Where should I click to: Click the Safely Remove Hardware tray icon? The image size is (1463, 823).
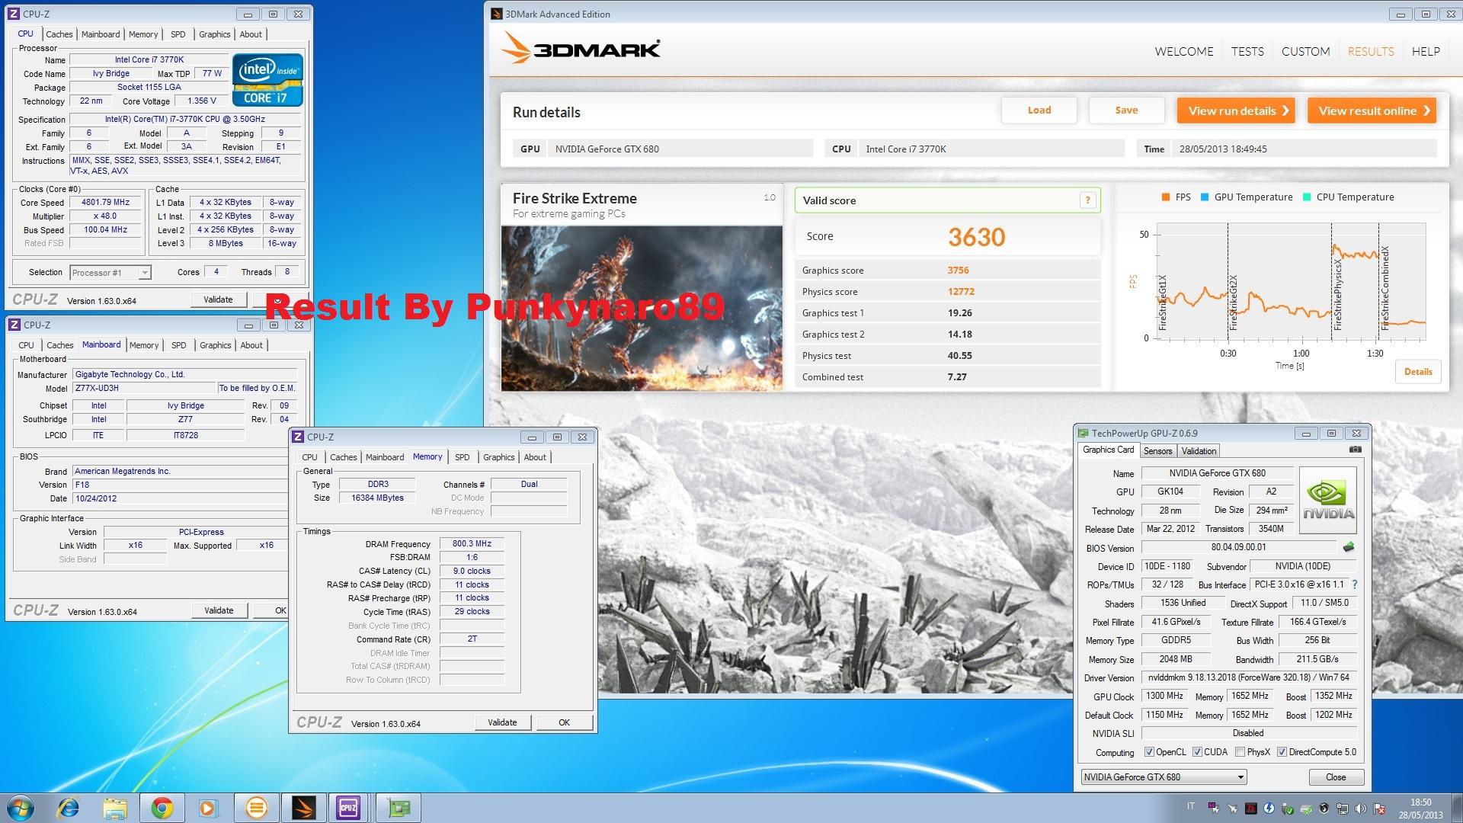[1288, 808]
